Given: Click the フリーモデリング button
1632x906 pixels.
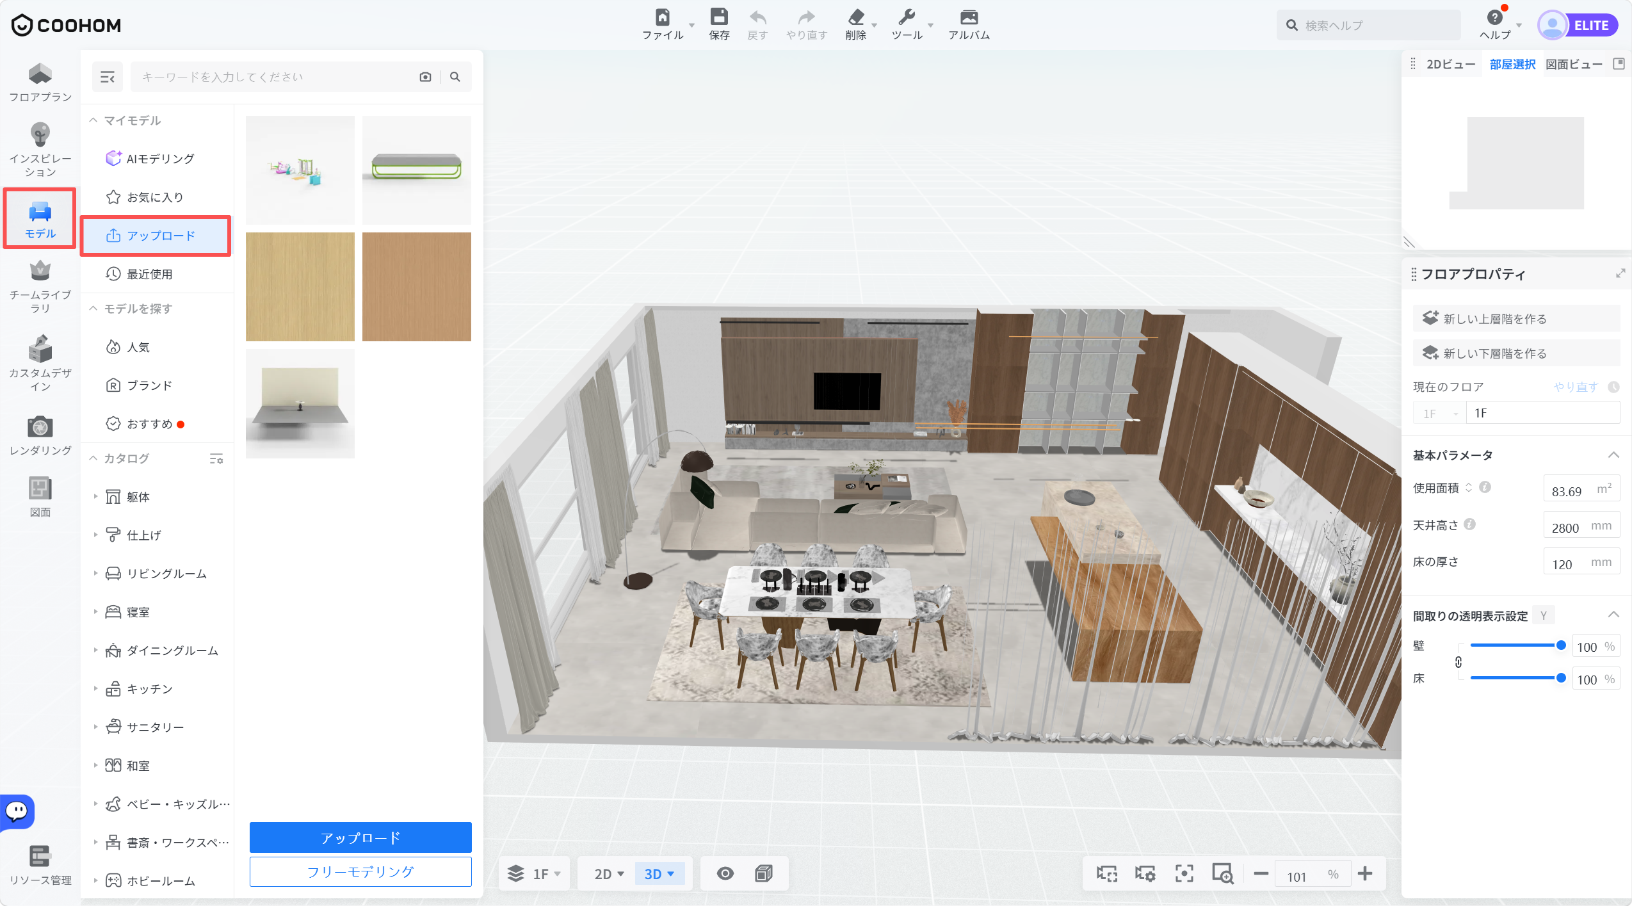Looking at the screenshot, I should pyautogui.click(x=360, y=871).
